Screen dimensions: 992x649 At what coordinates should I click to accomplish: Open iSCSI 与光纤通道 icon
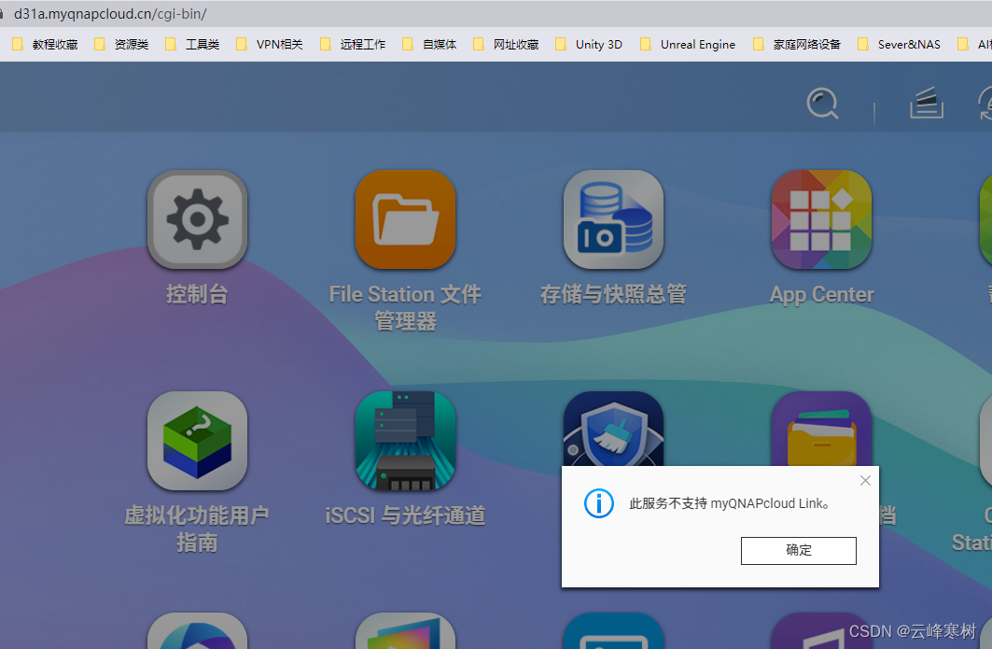pyautogui.click(x=406, y=442)
